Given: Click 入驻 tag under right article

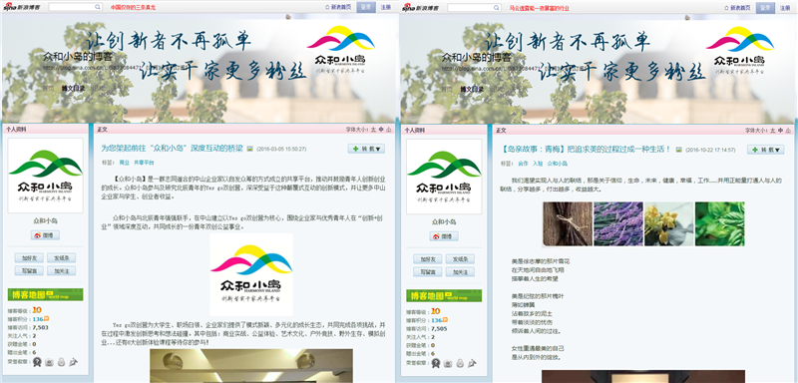Looking at the screenshot, I should coord(538,164).
